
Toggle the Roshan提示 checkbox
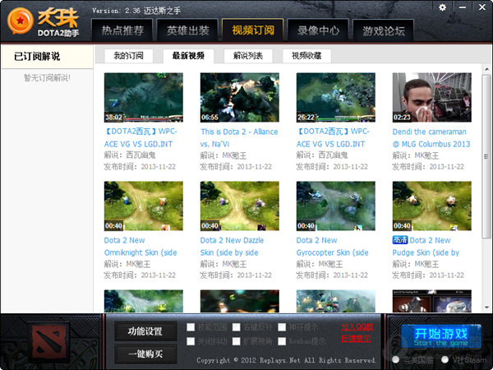point(282,341)
